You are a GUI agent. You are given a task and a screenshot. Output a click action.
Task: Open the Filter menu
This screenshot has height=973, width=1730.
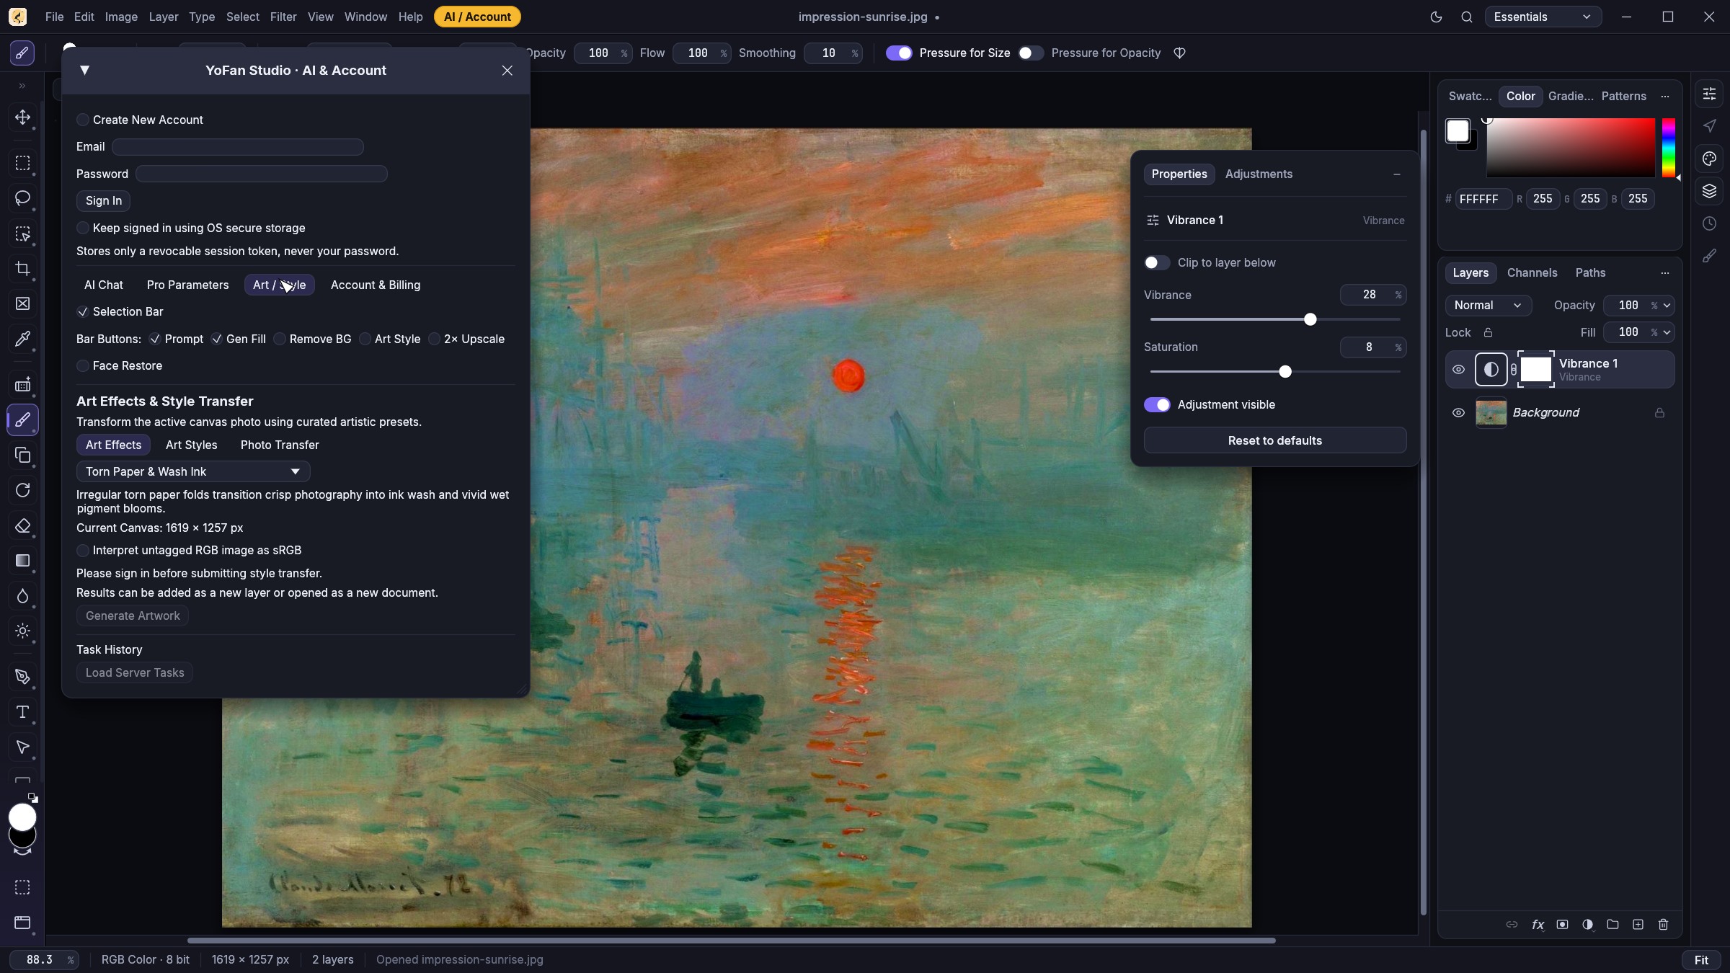283,17
